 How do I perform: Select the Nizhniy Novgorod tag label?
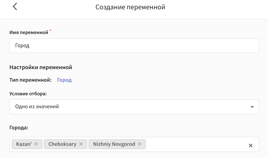(x=114, y=144)
